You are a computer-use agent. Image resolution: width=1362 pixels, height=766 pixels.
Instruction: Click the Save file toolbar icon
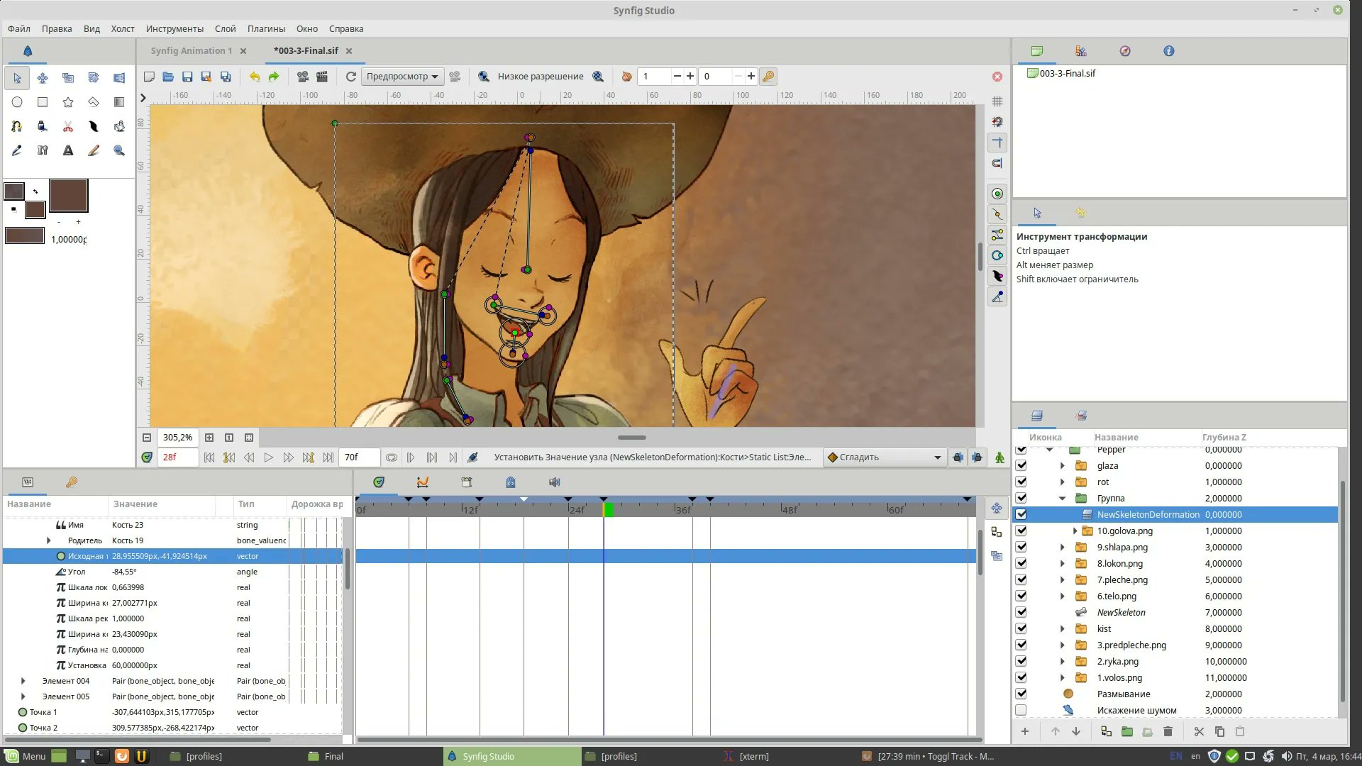(x=187, y=77)
